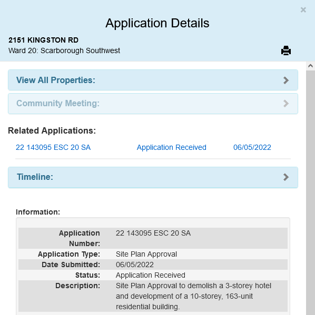Viewport: 315px width, 315px height.
Task: Close the Application Details dialog
Action: pos(303,10)
